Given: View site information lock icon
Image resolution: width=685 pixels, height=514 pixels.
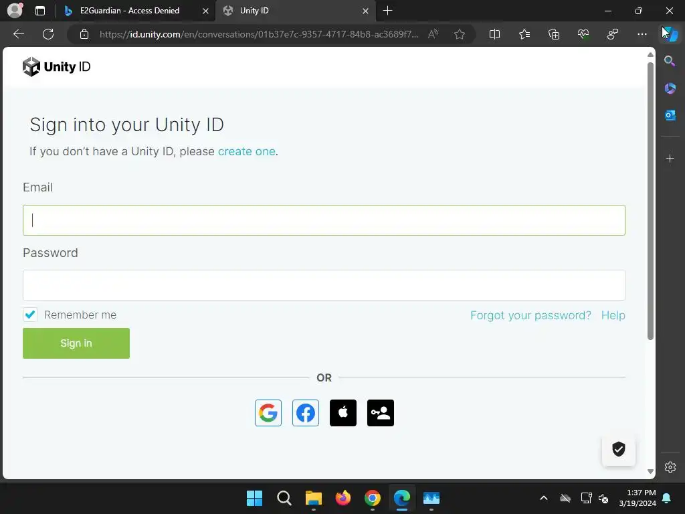Looking at the screenshot, I should point(84,34).
